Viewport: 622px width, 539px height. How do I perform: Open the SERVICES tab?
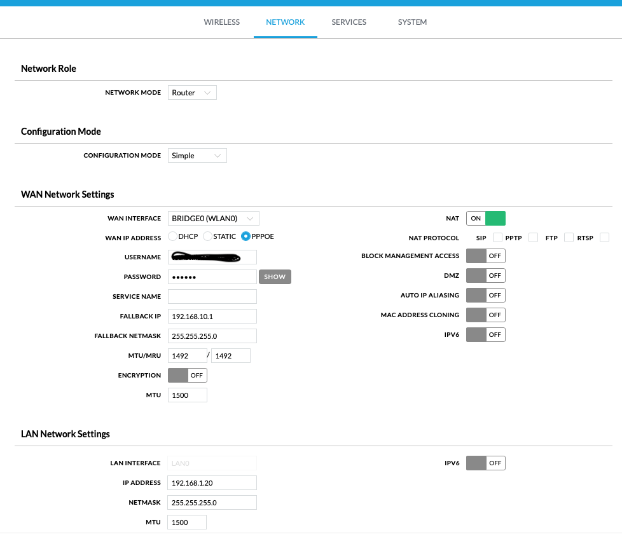[x=349, y=22]
